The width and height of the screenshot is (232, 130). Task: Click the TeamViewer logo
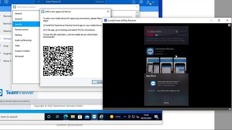[x=17, y=92]
